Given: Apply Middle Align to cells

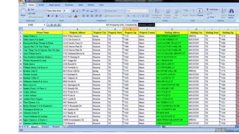Looking at the screenshot, I should [x=88, y=11].
